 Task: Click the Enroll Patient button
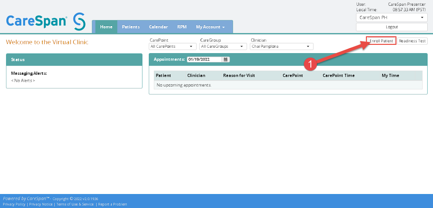381,41
